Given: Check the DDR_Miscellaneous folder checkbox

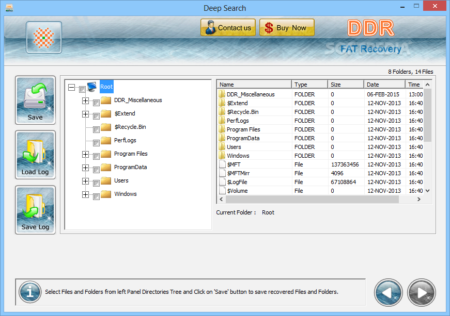Looking at the screenshot, I should pyautogui.click(x=96, y=103).
